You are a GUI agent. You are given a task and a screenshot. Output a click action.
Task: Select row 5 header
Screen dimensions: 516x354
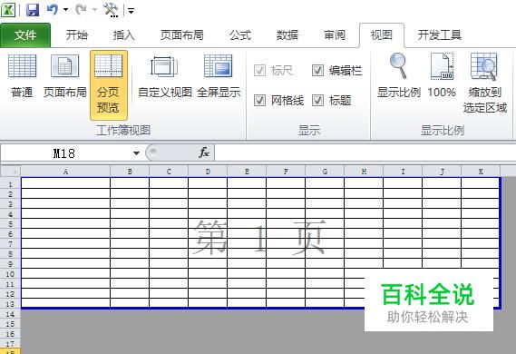10,224
